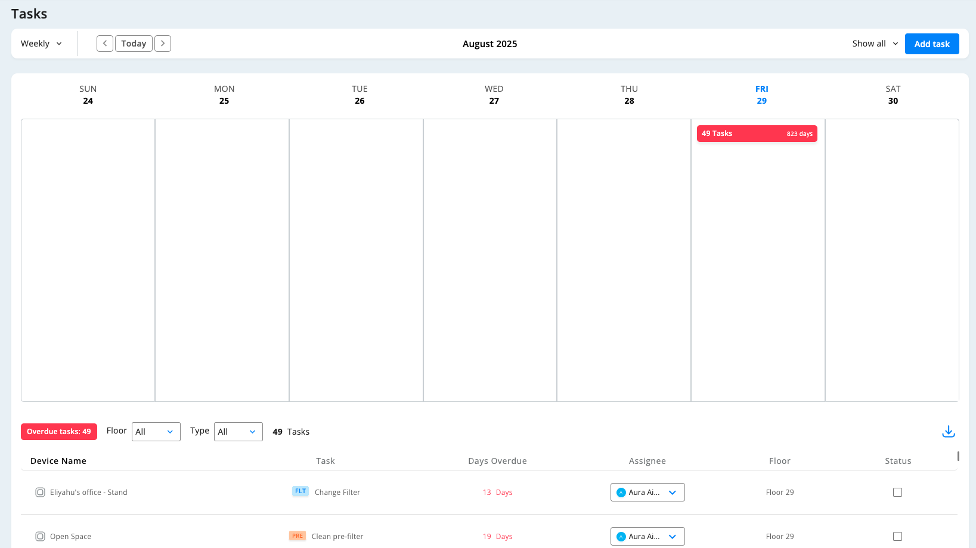The image size is (976, 548).
Task: Open the Show all dropdown
Action: 875,44
